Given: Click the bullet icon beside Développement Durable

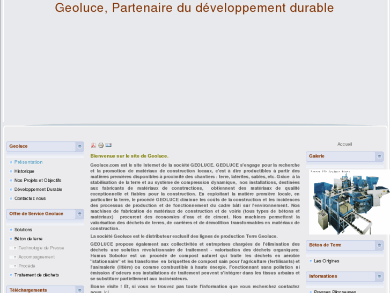Looking at the screenshot, I should pos(11,190).
